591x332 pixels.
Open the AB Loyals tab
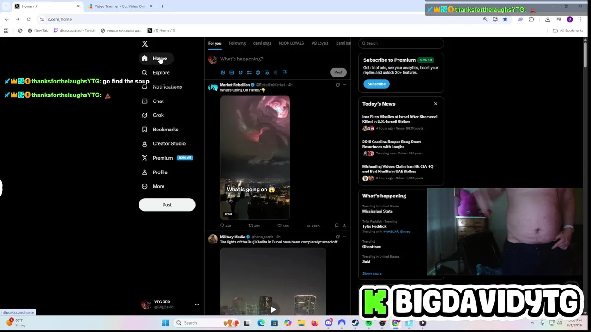pyautogui.click(x=320, y=43)
